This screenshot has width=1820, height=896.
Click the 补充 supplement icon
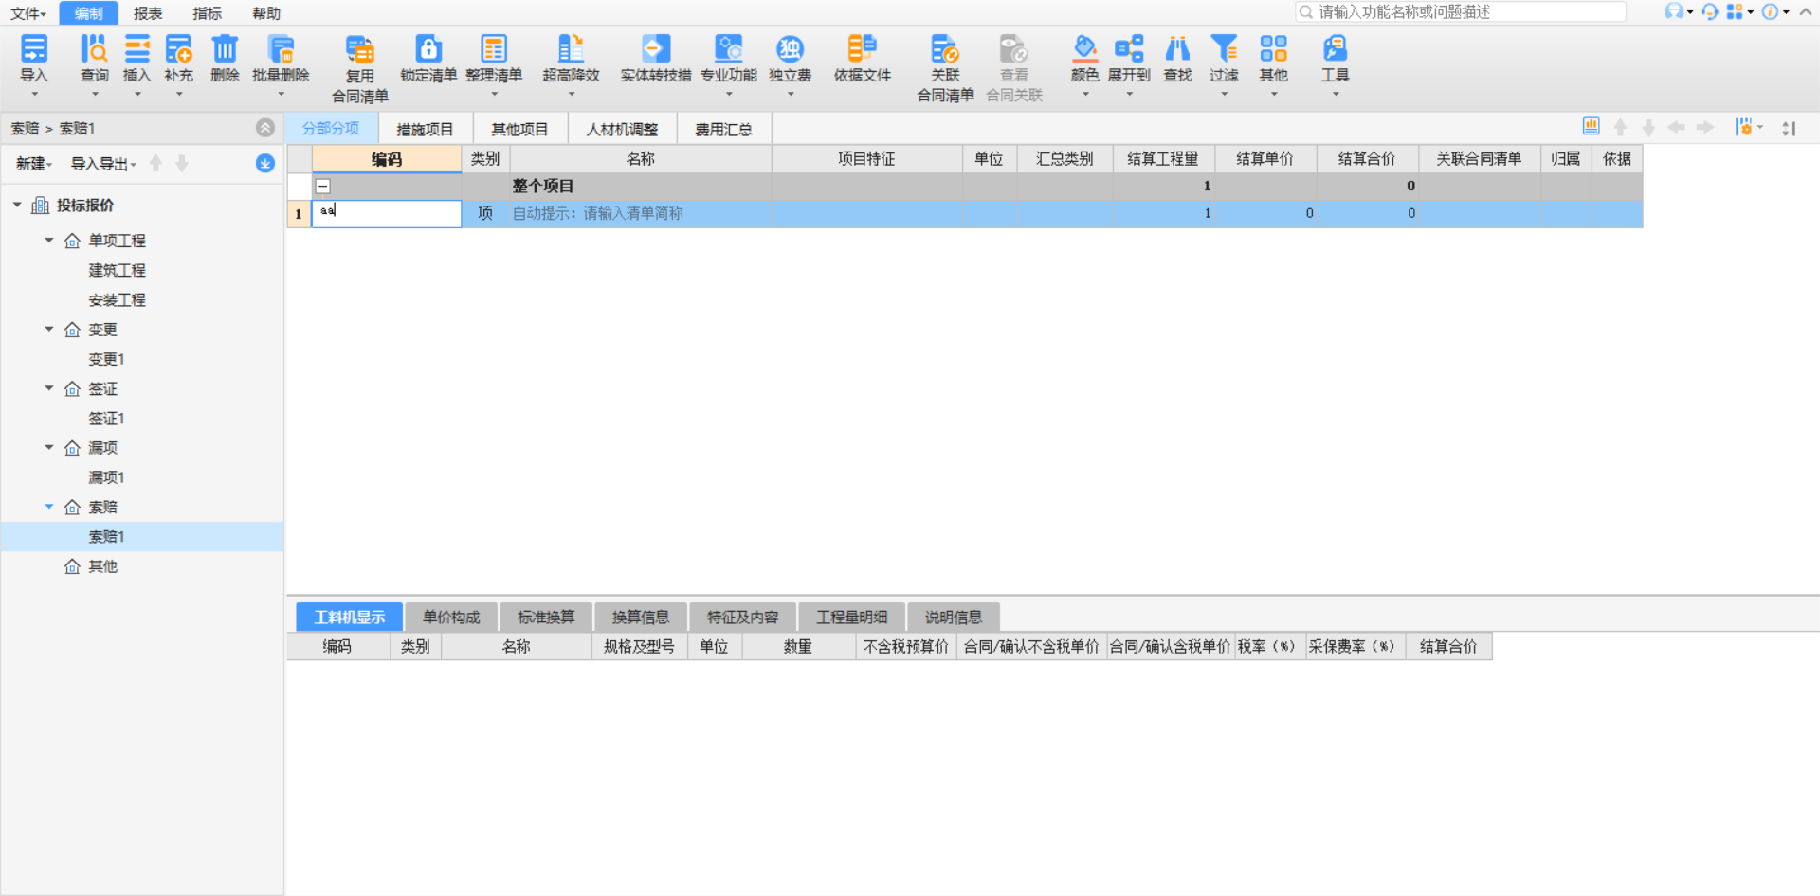point(178,49)
